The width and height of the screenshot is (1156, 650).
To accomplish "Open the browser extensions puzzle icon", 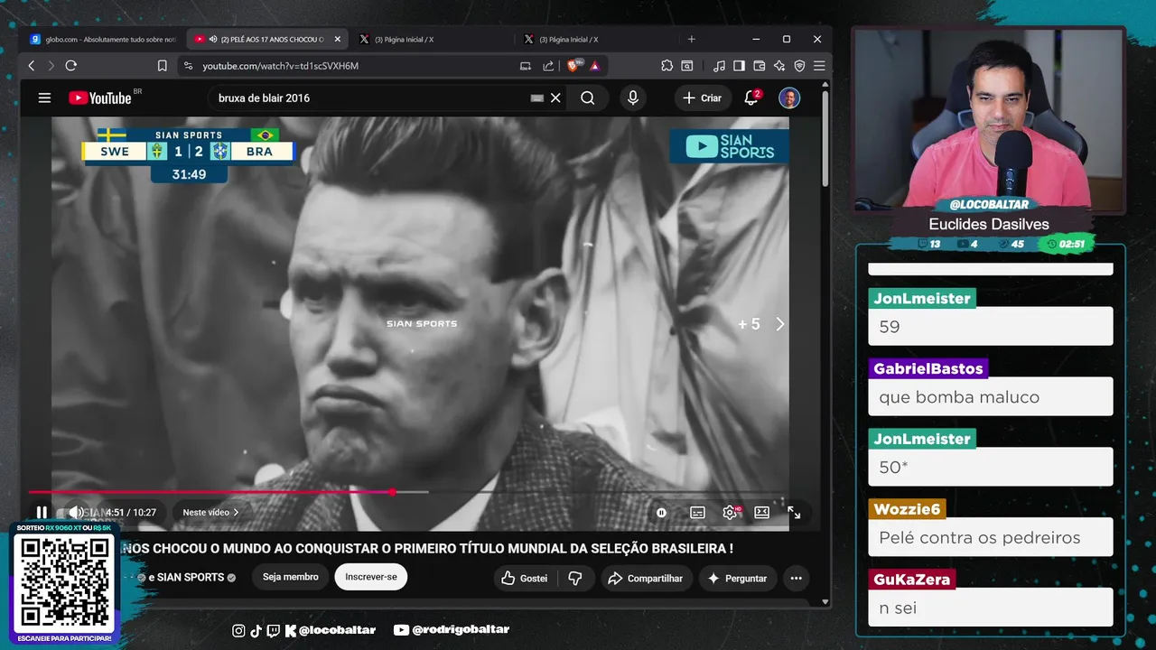I will tap(667, 66).
